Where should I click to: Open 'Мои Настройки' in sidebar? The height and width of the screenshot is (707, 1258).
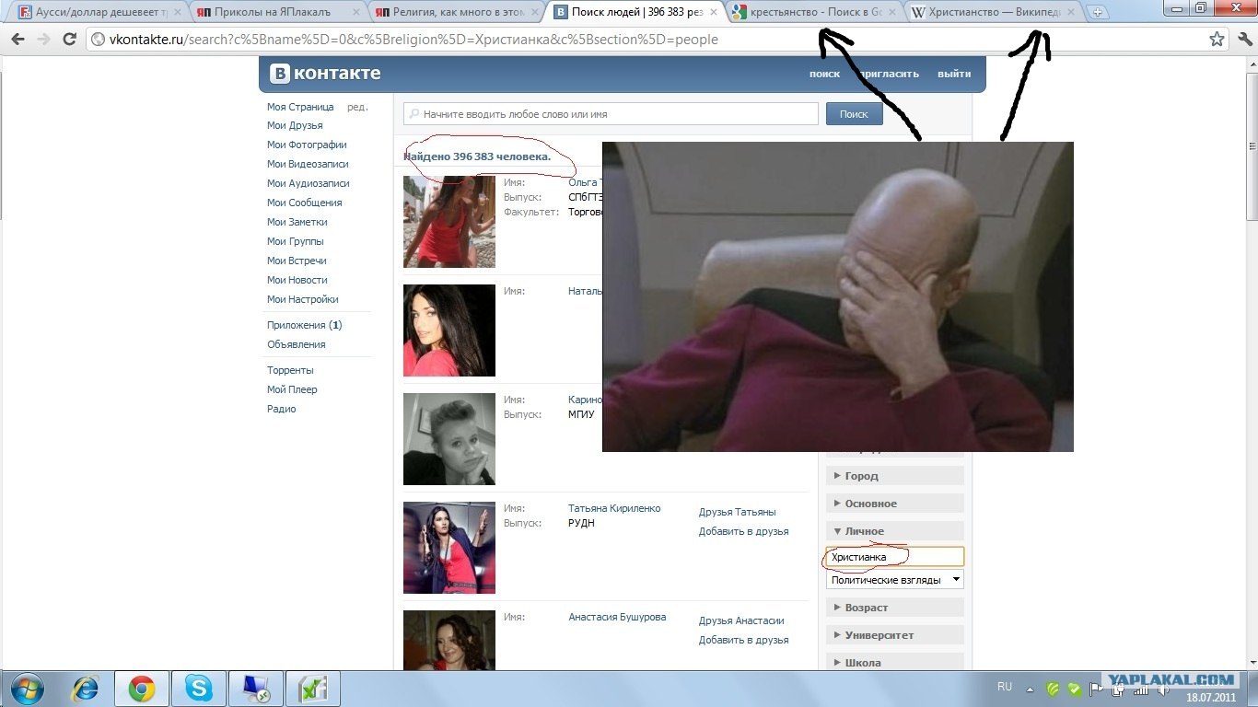[303, 299]
